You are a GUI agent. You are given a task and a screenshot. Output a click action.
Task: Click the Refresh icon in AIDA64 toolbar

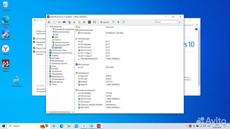click(49, 22)
